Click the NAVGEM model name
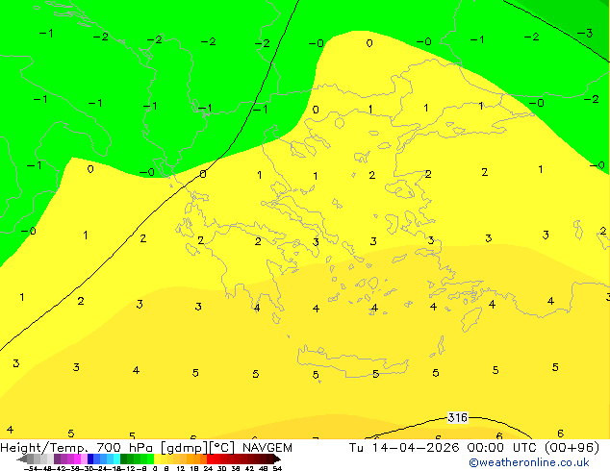The width and height of the screenshot is (610, 471). 267,448
